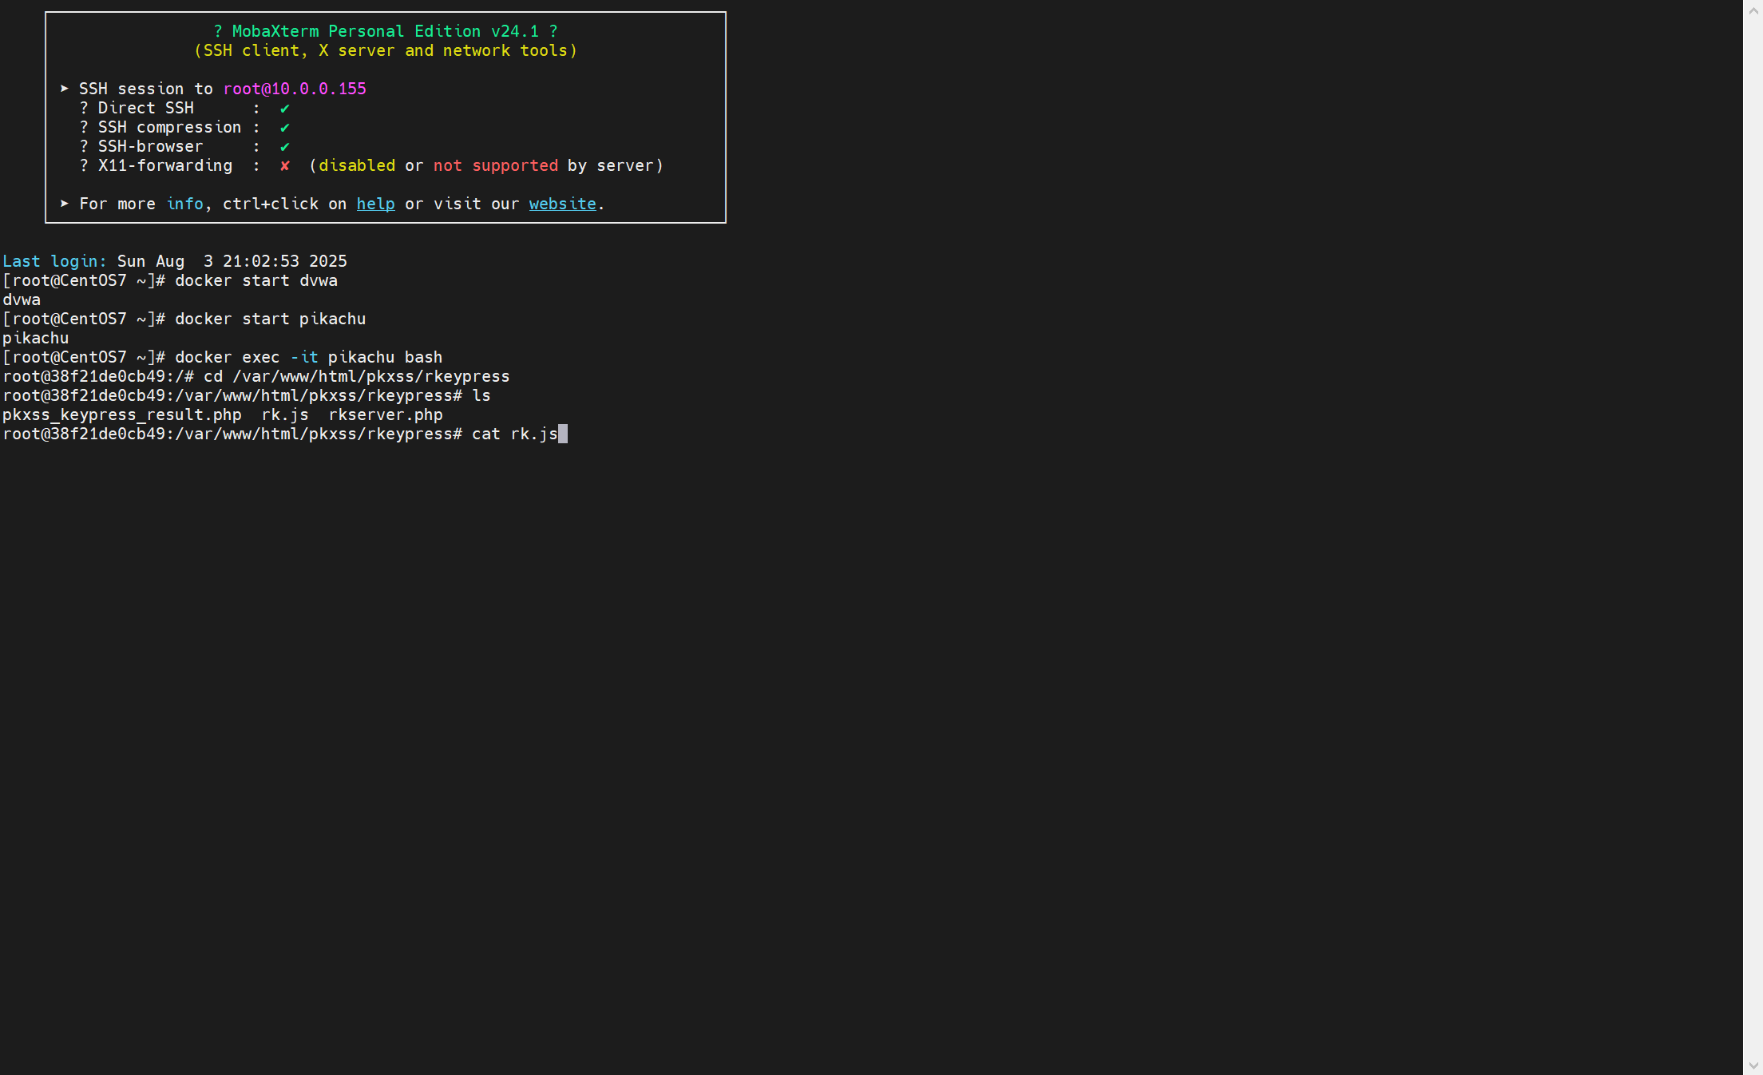Click the blinking terminal cursor block
Screen dimensions: 1763x1075
tap(563, 434)
